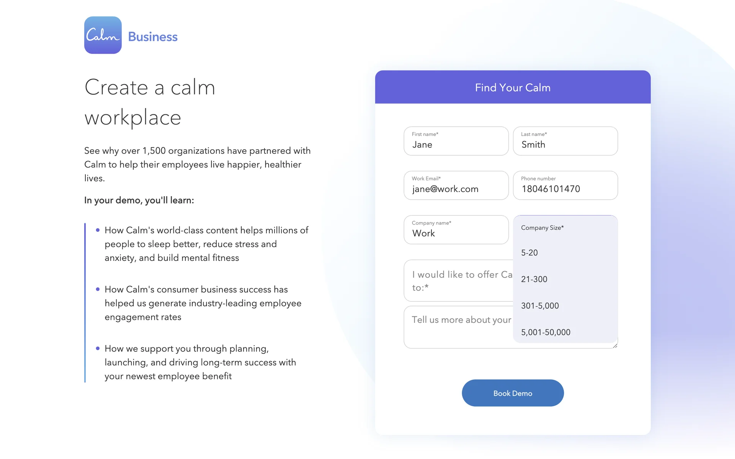Select 21-300 from the size list
735x459 pixels.
click(x=534, y=279)
